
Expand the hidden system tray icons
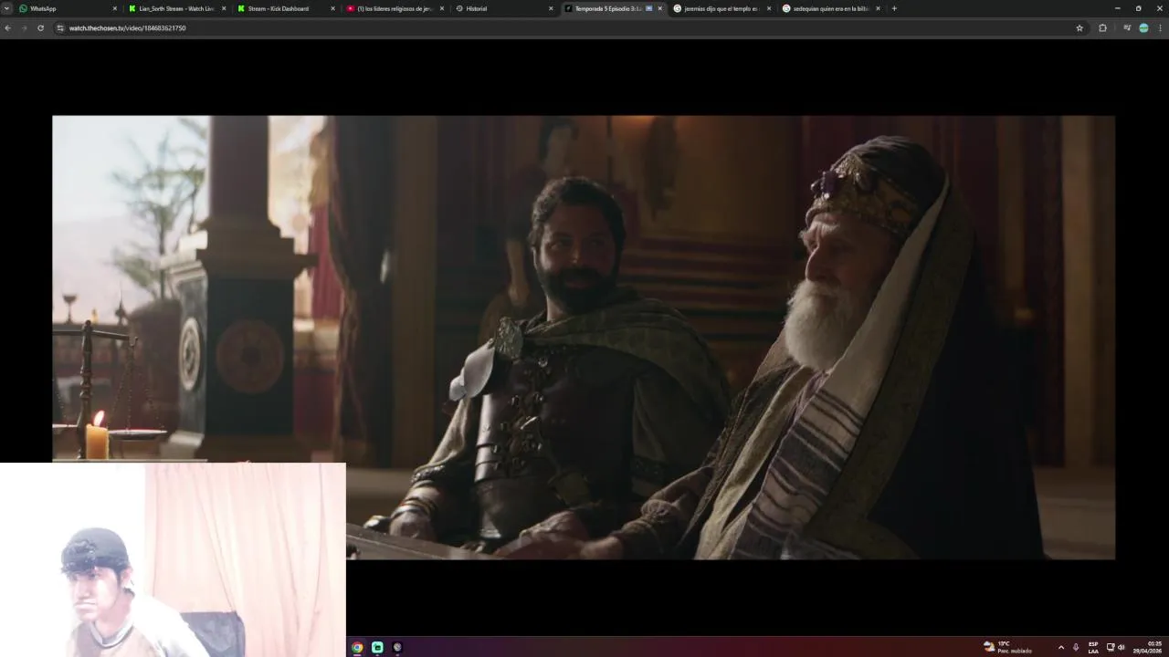coord(1060,647)
